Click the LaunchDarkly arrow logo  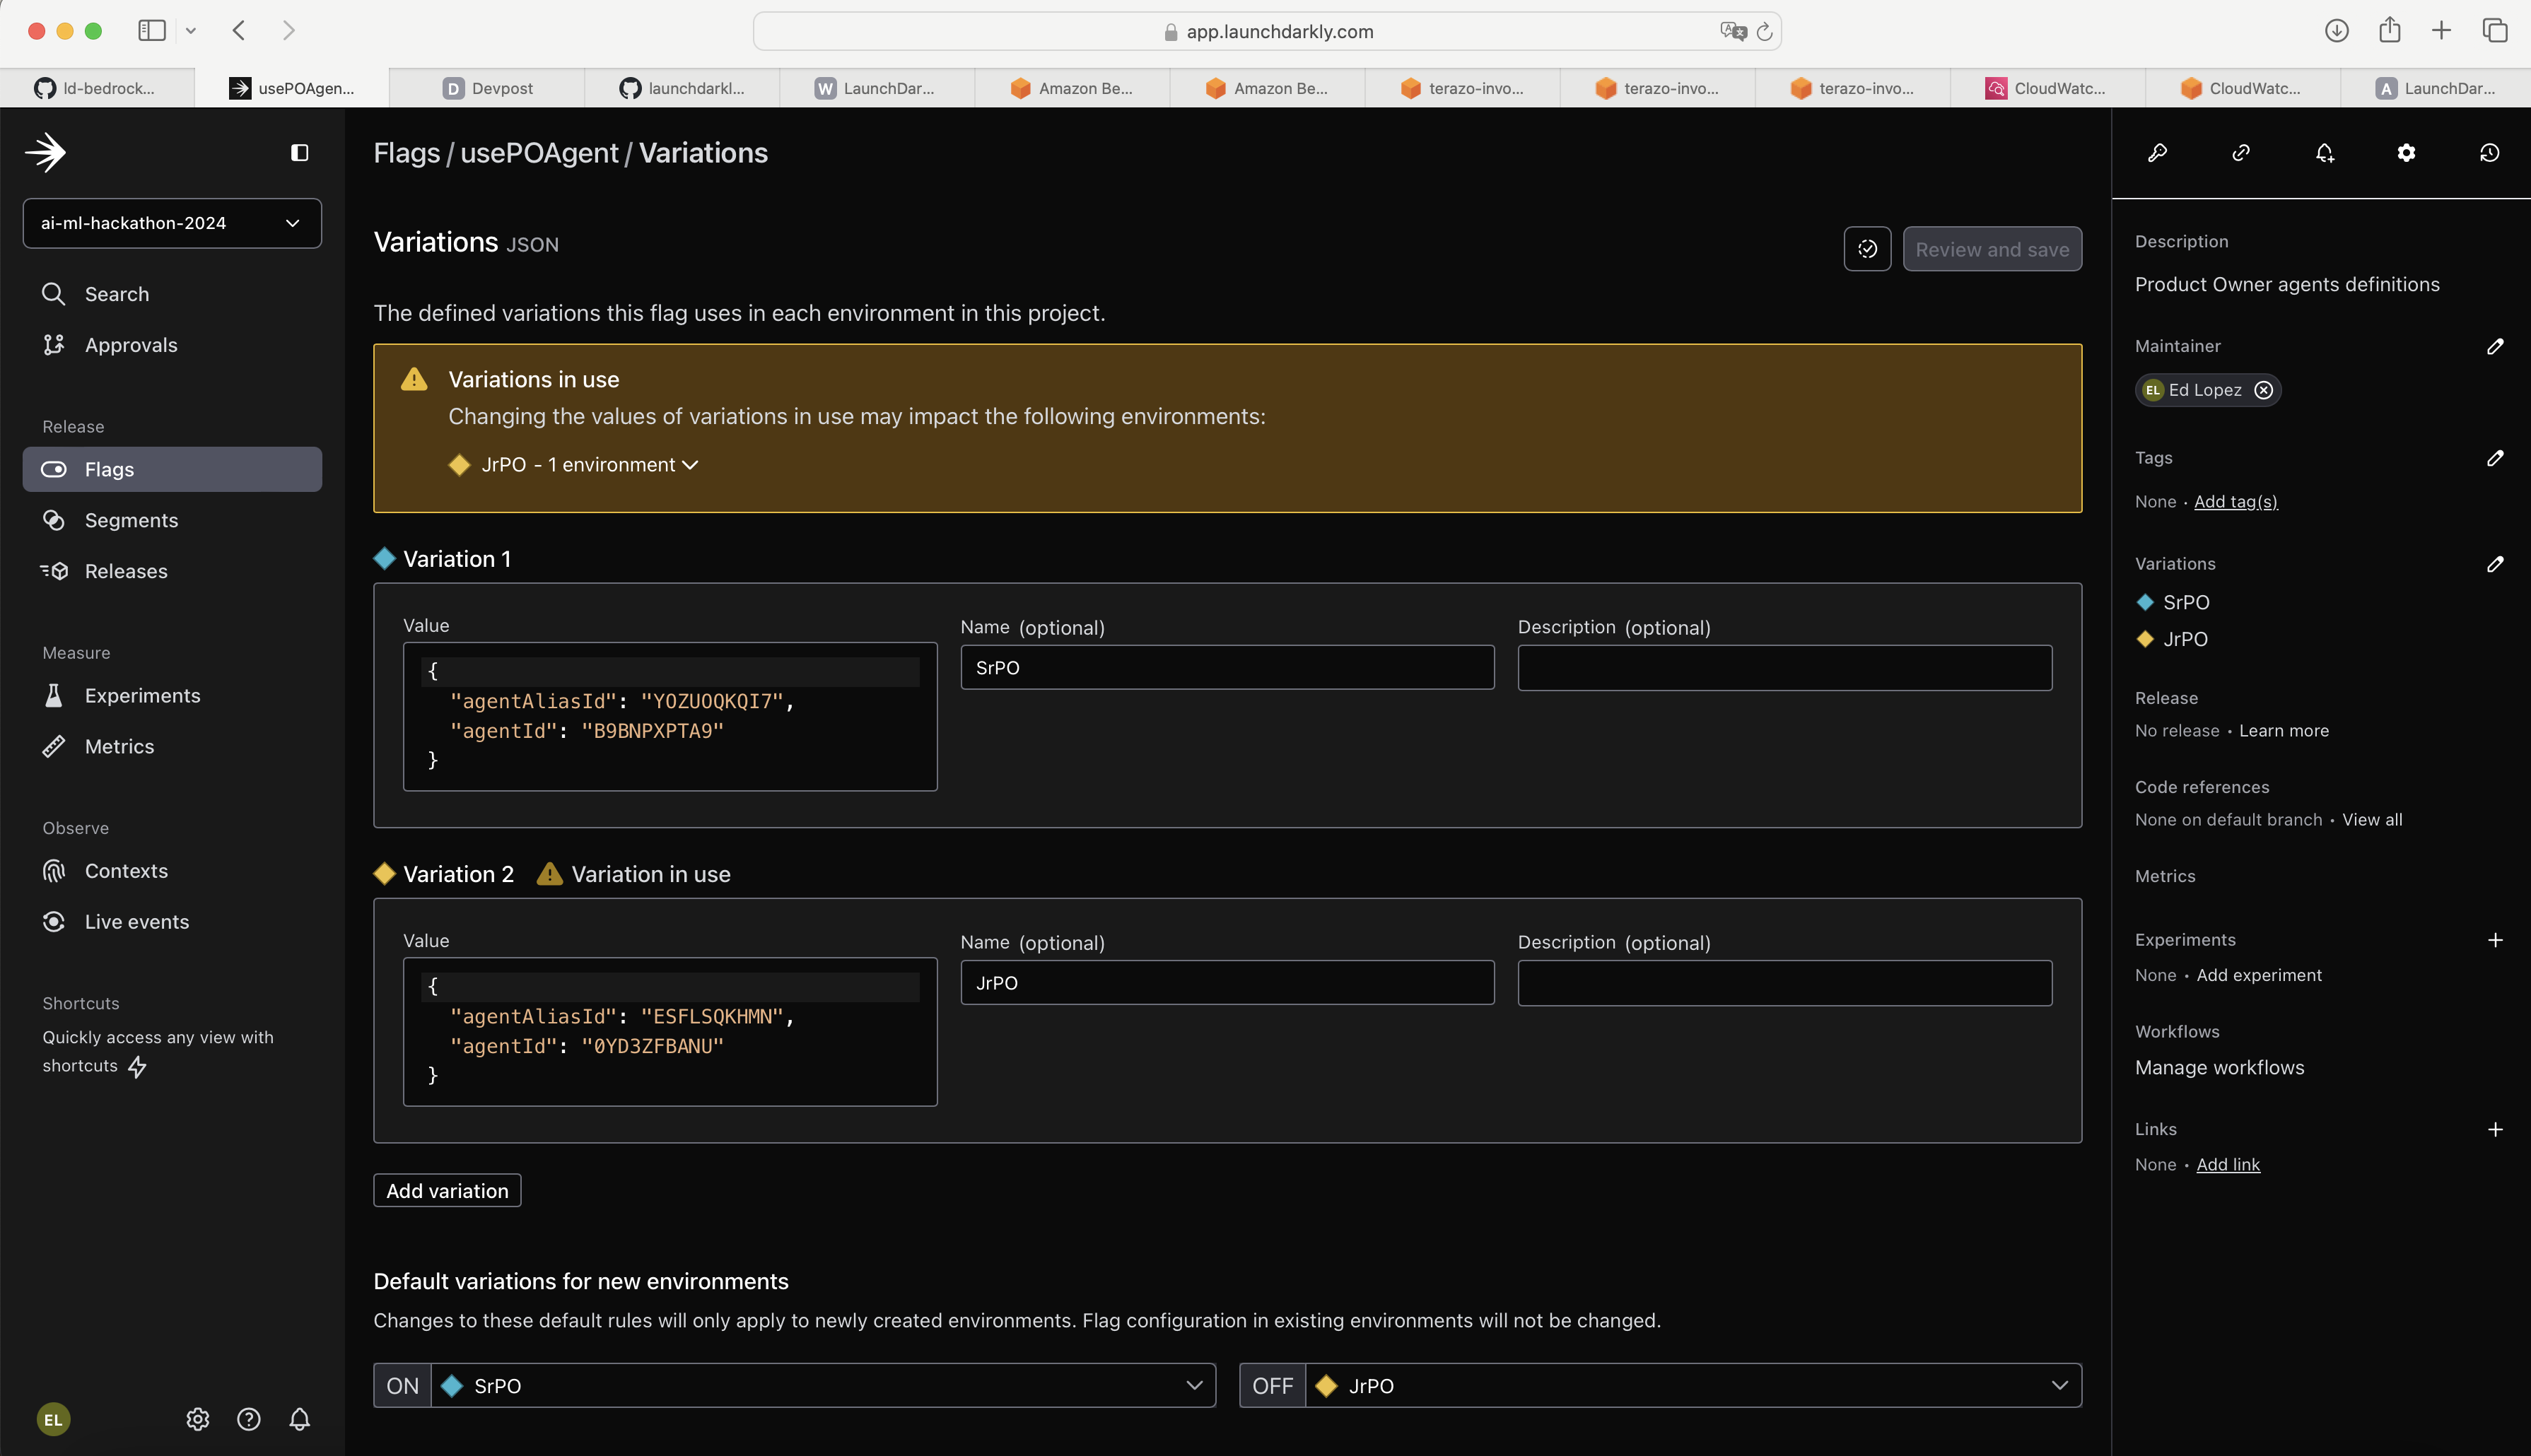(46, 153)
